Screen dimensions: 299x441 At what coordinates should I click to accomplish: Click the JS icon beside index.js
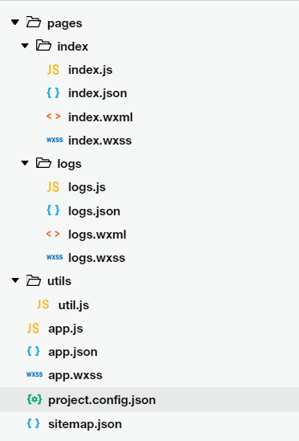coord(53,69)
